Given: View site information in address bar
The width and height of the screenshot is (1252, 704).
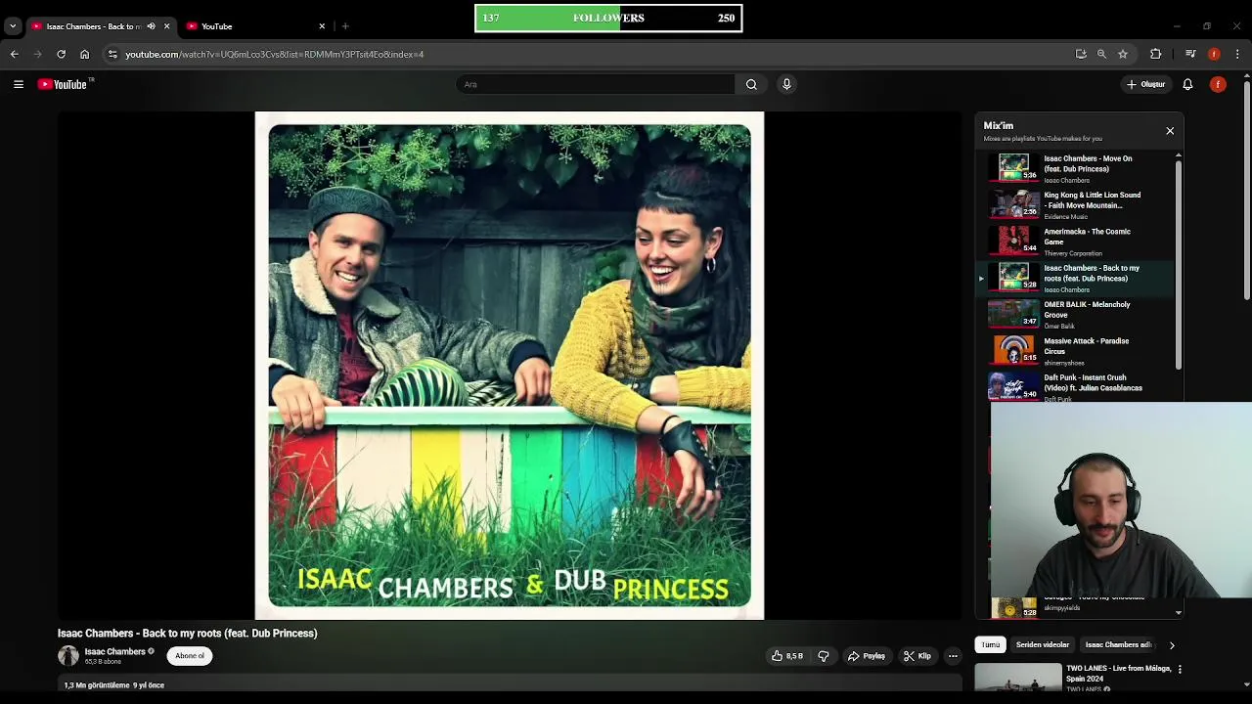Looking at the screenshot, I should (112, 54).
